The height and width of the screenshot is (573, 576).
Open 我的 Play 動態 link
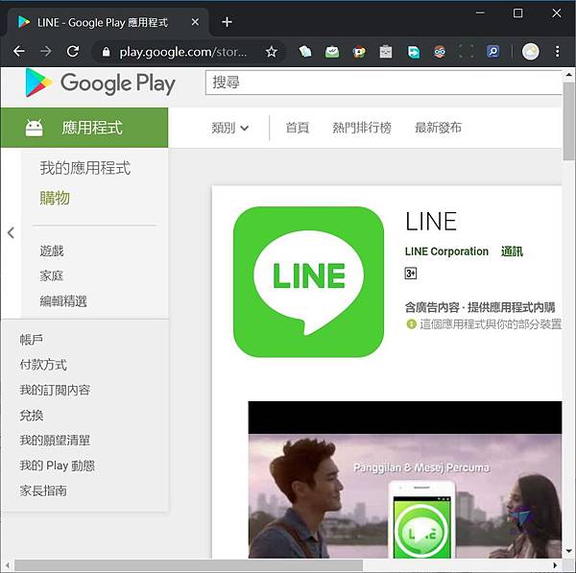click(x=57, y=466)
